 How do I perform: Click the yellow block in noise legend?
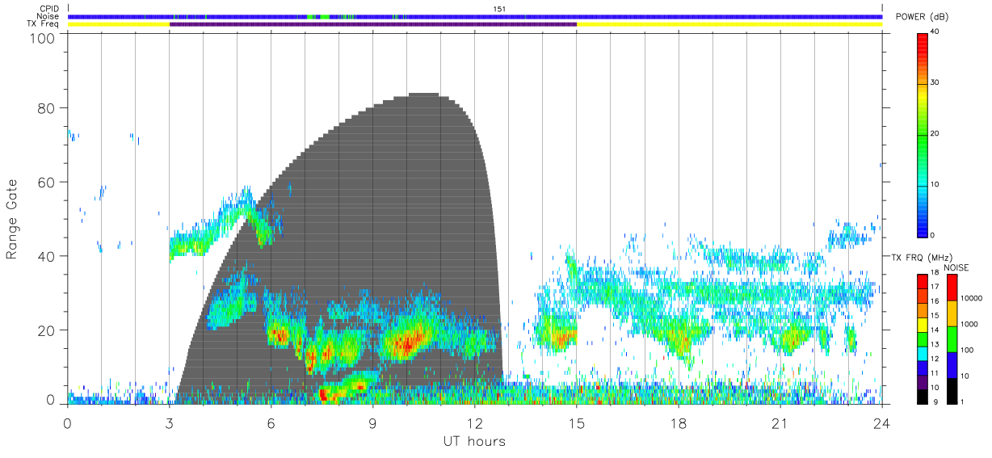coord(950,313)
